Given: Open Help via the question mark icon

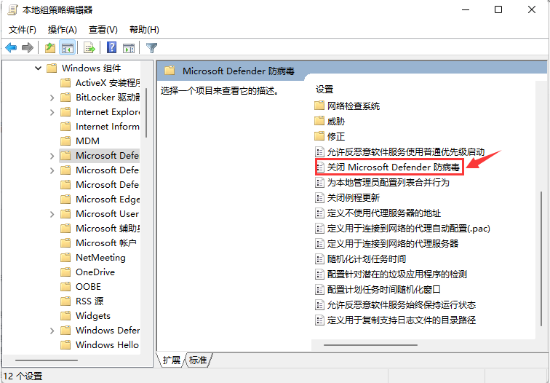Looking at the screenshot, I should 112,48.
